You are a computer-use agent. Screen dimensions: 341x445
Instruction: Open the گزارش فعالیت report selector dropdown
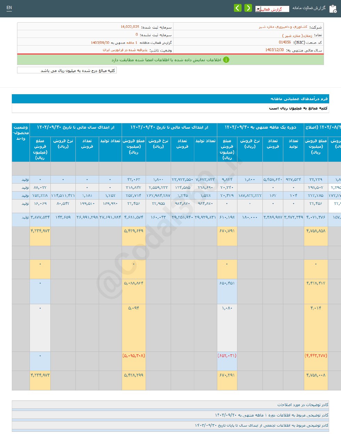[272, 9]
